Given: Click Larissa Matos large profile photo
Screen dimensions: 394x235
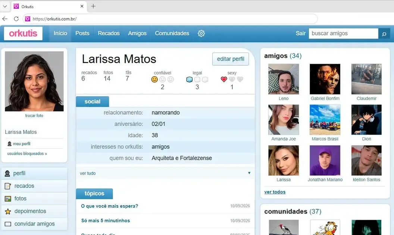Looking at the screenshot, I should (x=34, y=81).
